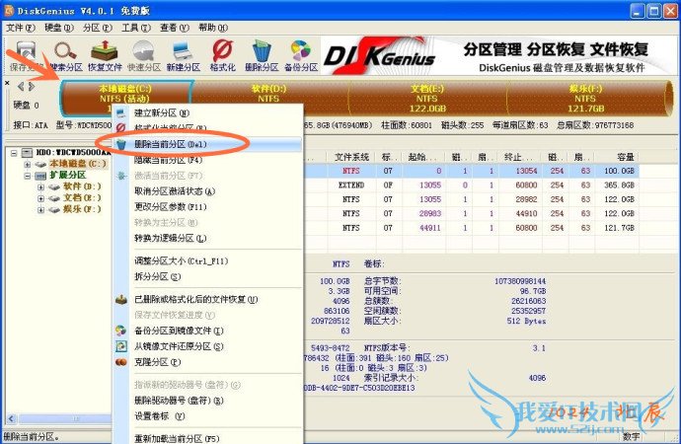Click the 容量 column header
The width and height of the screenshot is (681, 444).
[x=617, y=157]
